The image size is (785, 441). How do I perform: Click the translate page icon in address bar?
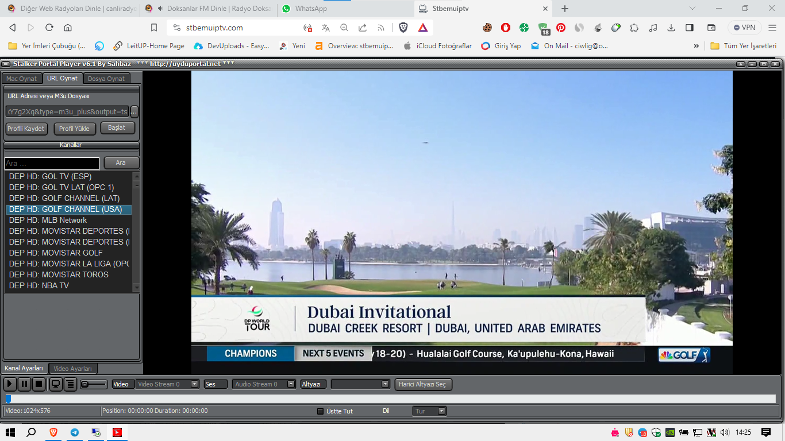pos(326,28)
